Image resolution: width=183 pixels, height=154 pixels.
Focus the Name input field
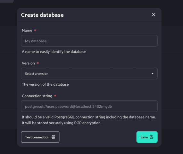click(89, 41)
